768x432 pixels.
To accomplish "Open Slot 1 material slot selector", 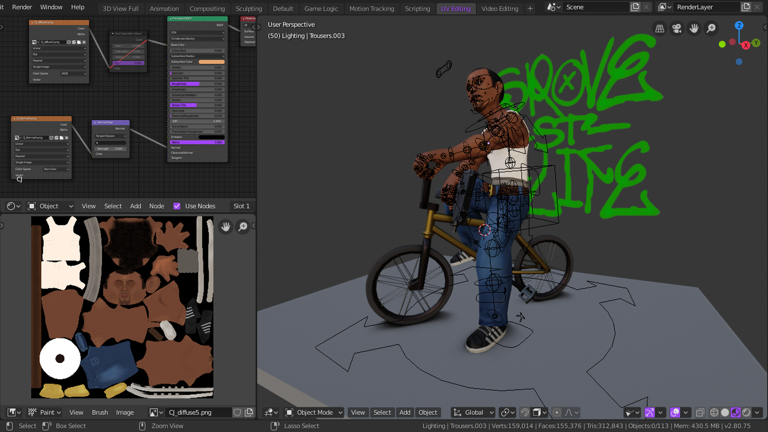I will 241,206.
